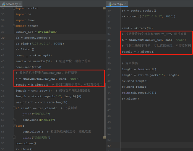Click fold end marker at import struct line
The image size is (193, 151).
pyautogui.click(x=14, y=26)
